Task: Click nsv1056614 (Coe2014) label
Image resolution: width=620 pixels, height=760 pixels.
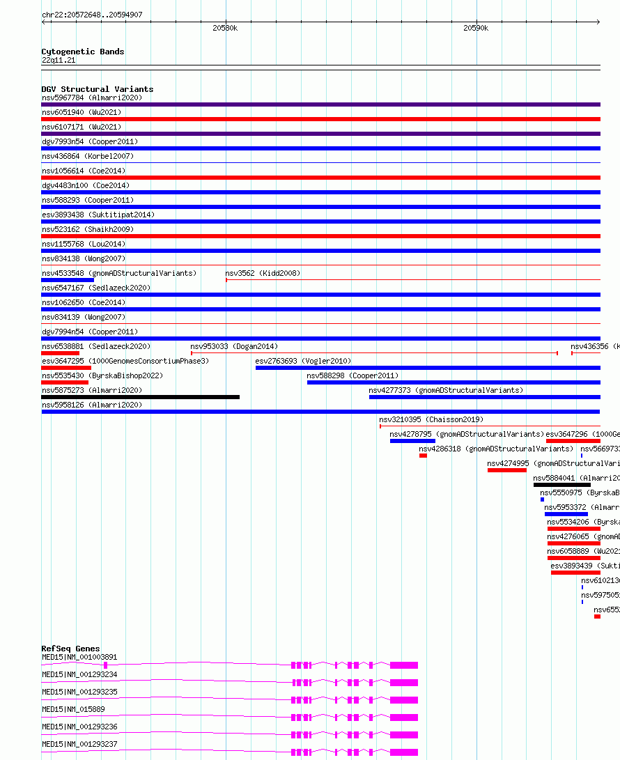Action: coord(84,171)
